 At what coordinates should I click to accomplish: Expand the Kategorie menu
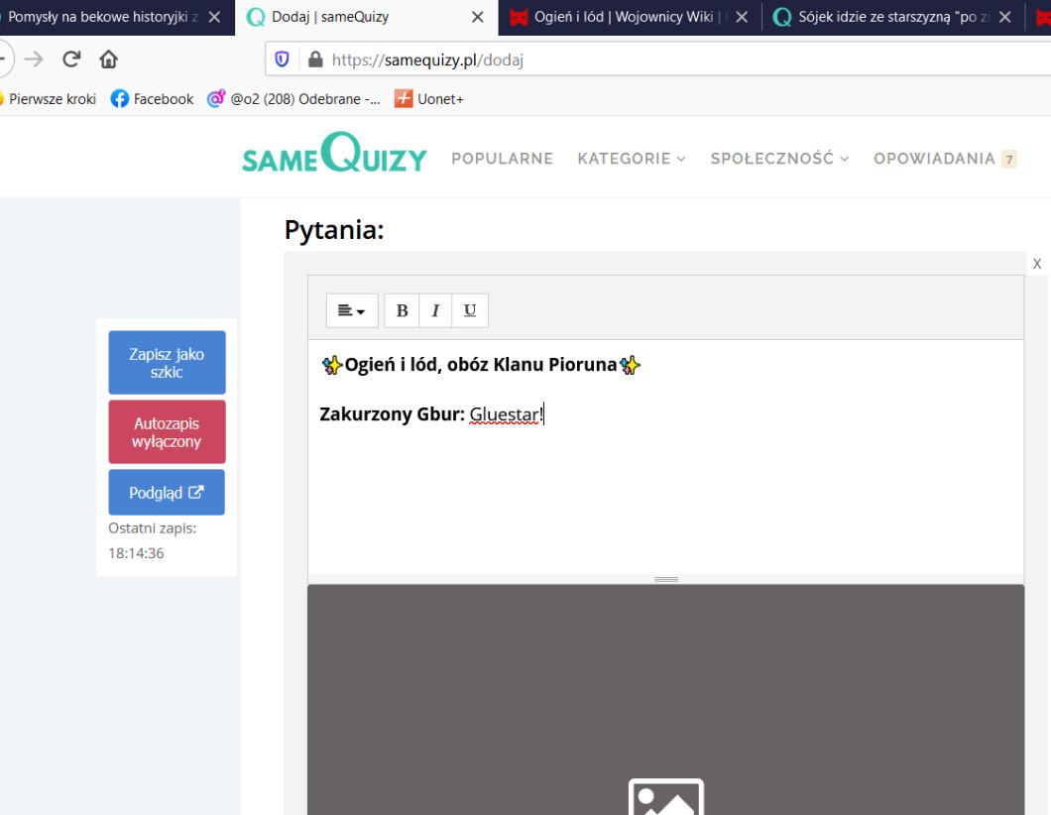click(632, 159)
